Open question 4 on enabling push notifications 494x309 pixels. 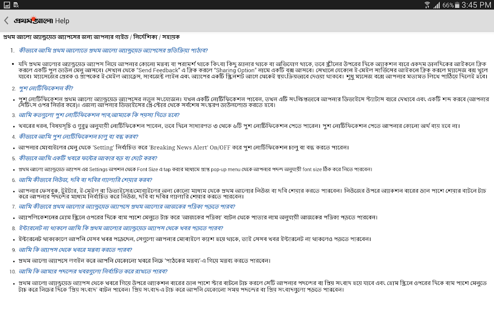pyautogui.click(x=79, y=137)
